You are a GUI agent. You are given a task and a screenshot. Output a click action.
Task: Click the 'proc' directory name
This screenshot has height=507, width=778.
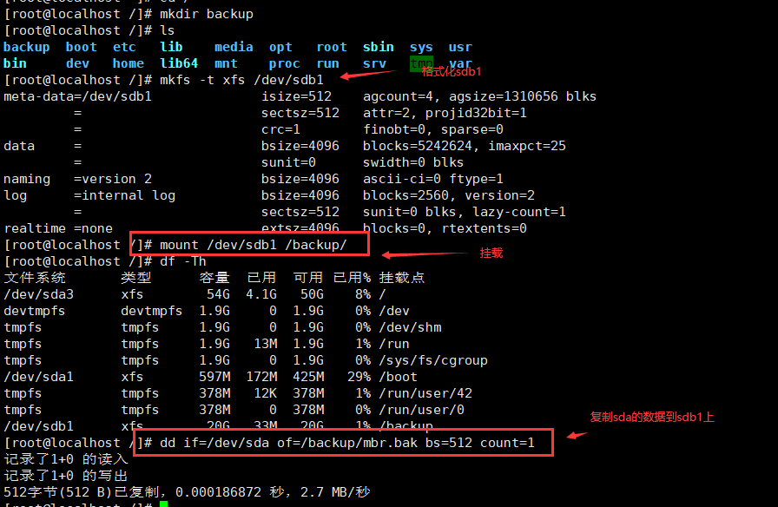[284, 63]
